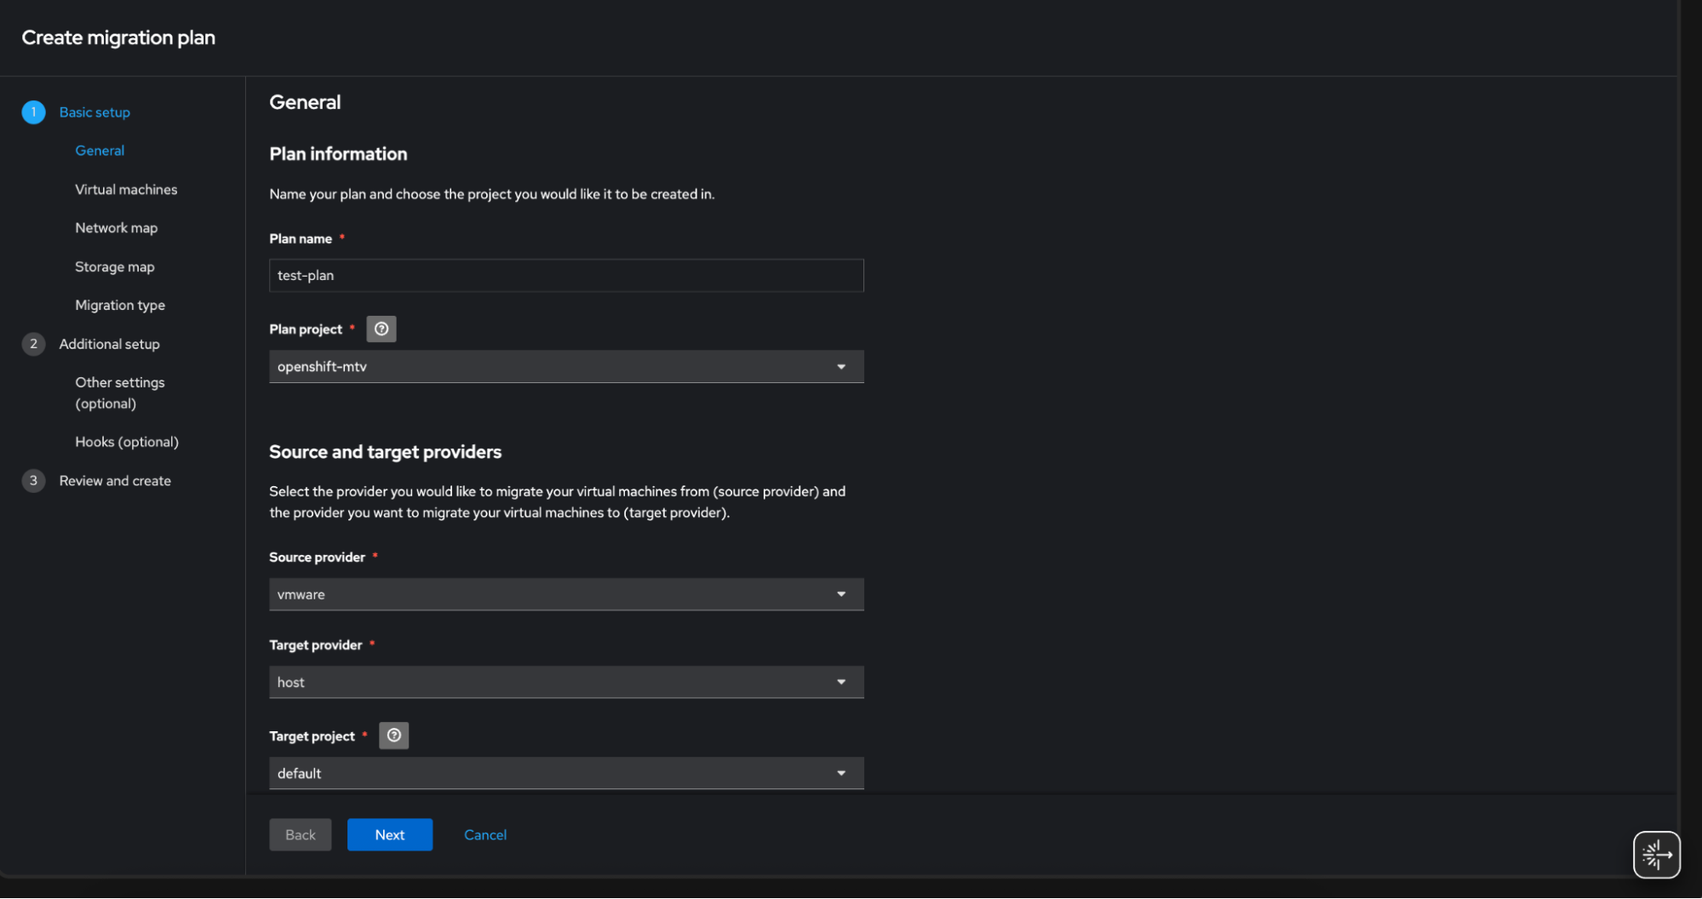Navigate to Migration type step

tap(120, 306)
